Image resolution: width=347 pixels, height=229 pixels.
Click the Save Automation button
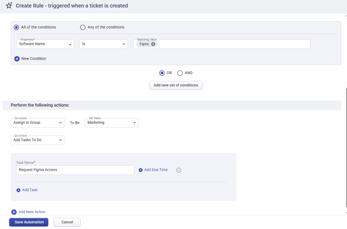pos(29,222)
